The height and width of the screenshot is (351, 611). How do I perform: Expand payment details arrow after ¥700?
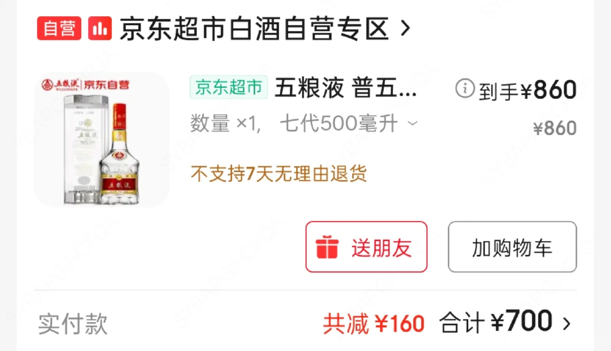point(567,323)
